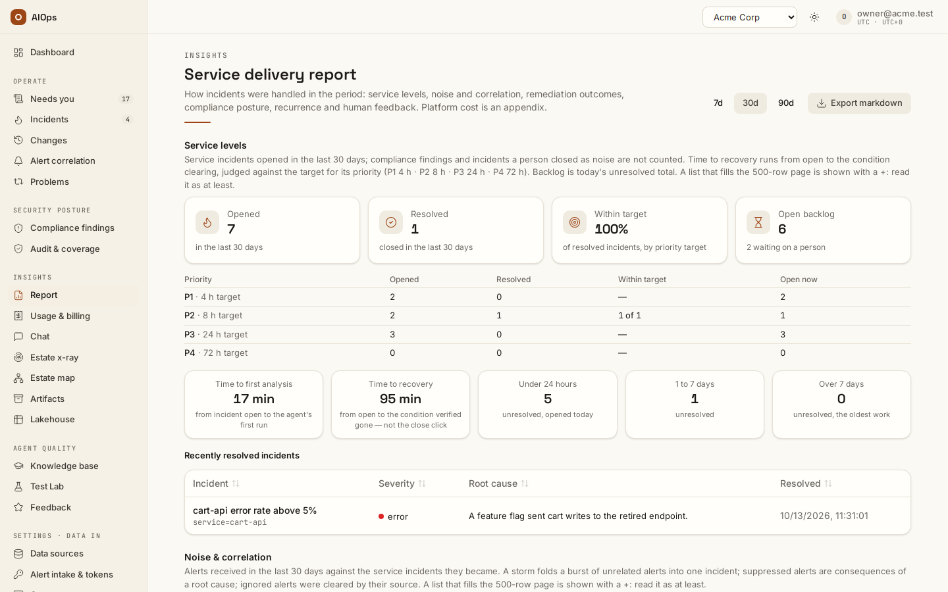Sort table by Root cause column
The image size is (948, 592).
(498, 484)
